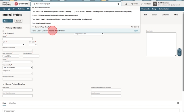Collapse the Current Page Results section
This screenshot has width=184, height=112.
33,27
